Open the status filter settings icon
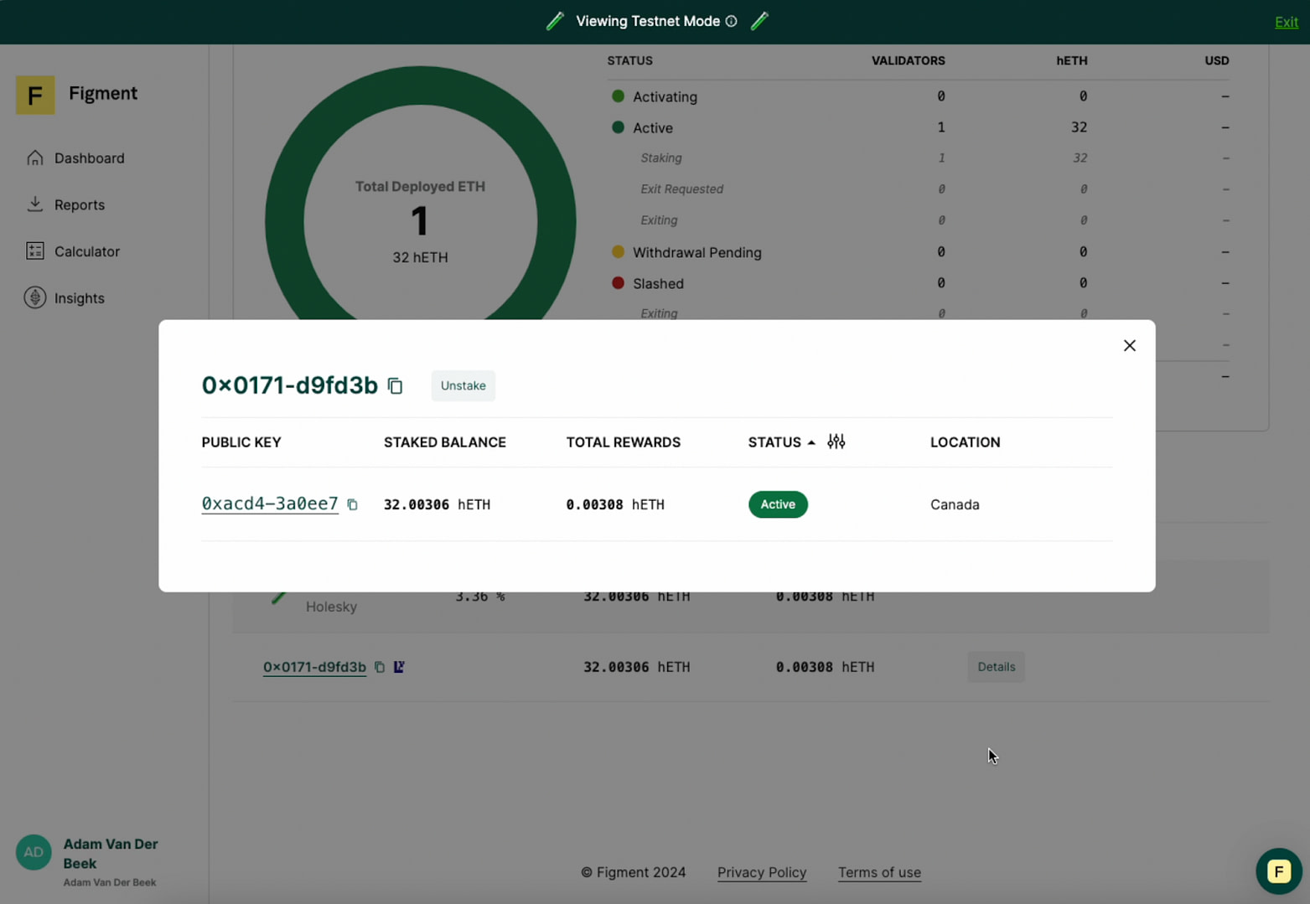This screenshot has width=1310, height=904. tap(836, 442)
